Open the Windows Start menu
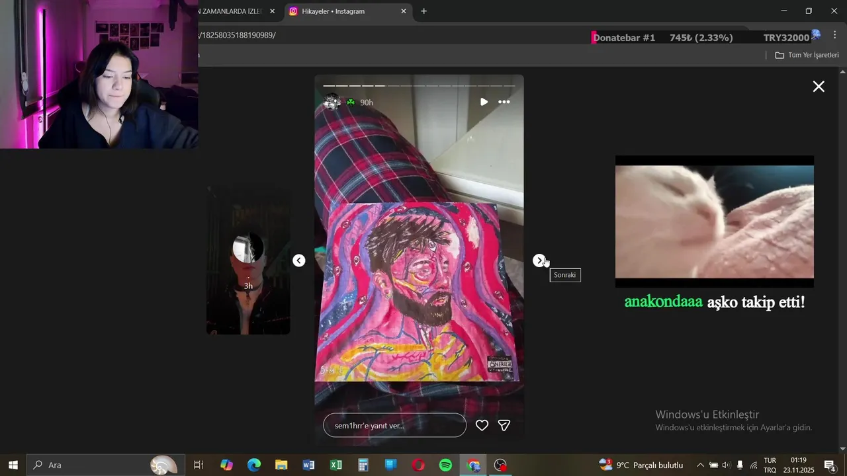This screenshot has width=847, height=476. [x=13, y=465]
